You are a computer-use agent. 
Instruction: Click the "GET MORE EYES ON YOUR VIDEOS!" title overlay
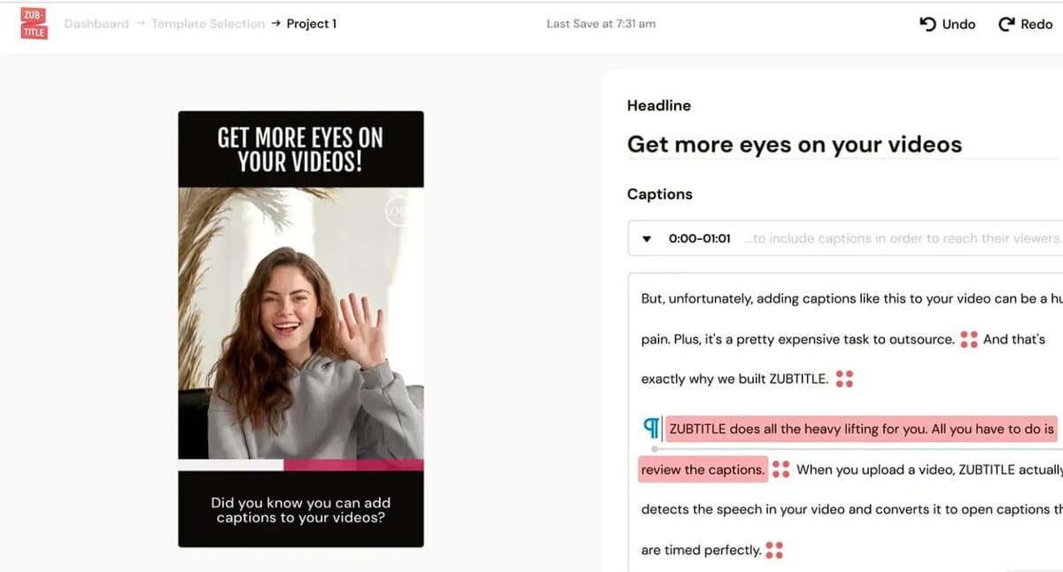click(x=300, y=149)
